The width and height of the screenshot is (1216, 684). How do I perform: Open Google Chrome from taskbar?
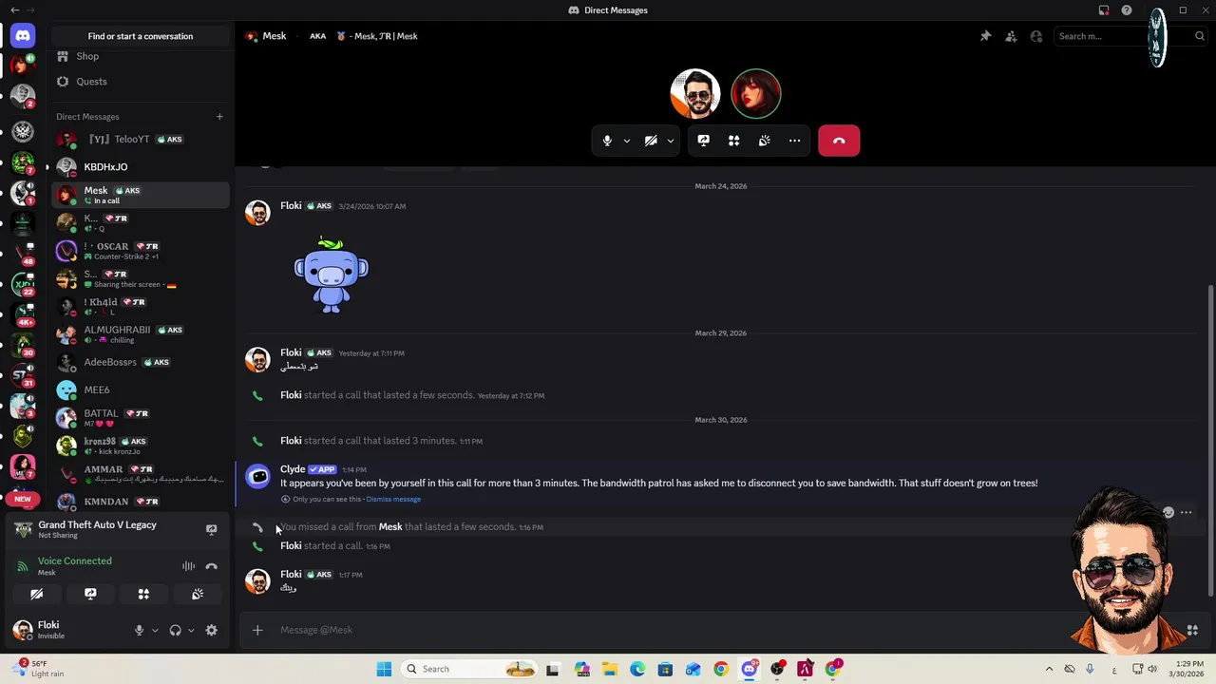(721, 669)
